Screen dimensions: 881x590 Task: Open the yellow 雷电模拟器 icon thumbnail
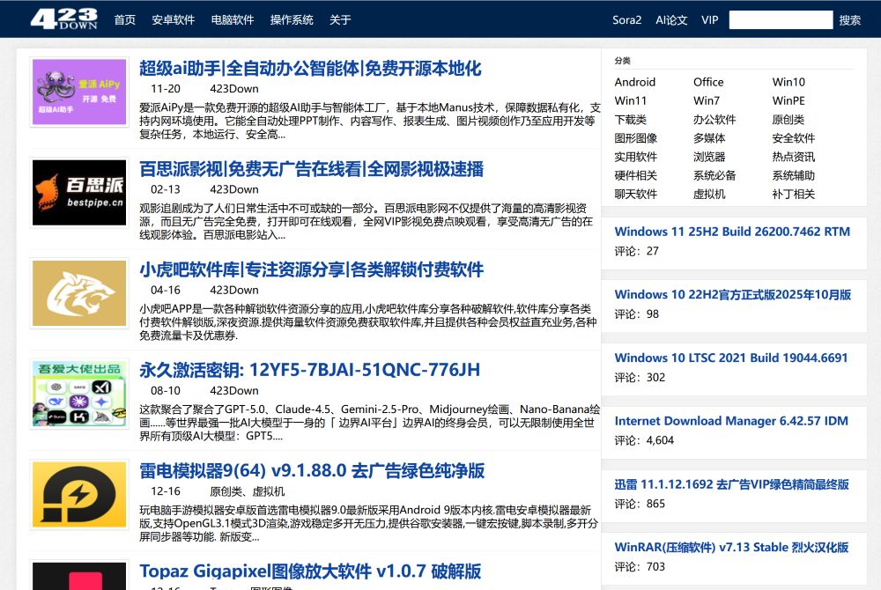point(79,494)
